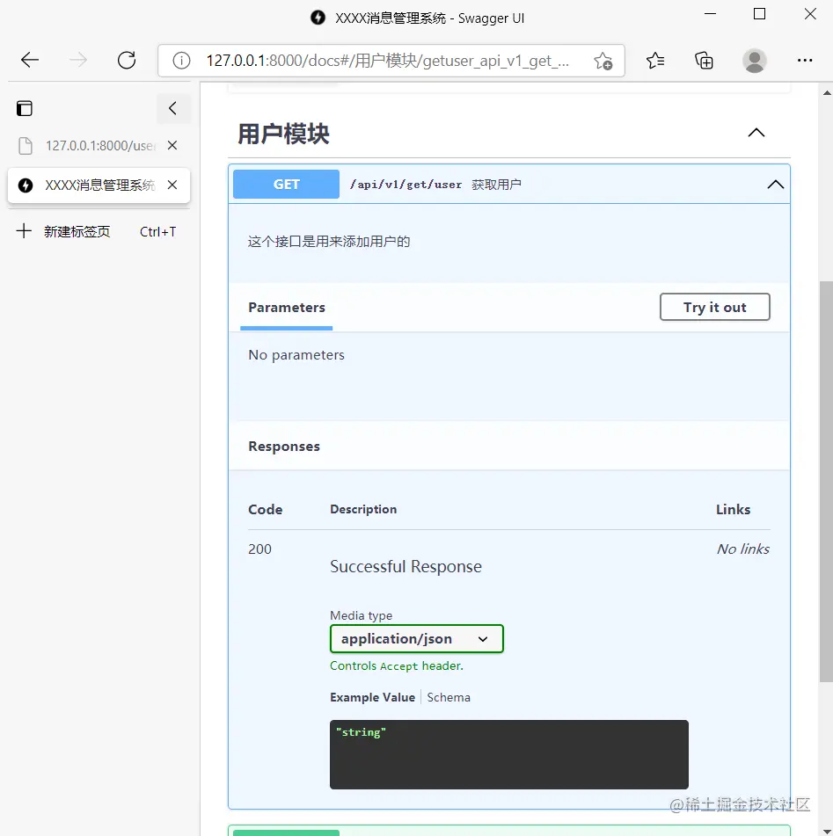
Task: Minimize the browser window
Action: pyautogui.click(x=710, y=14)
